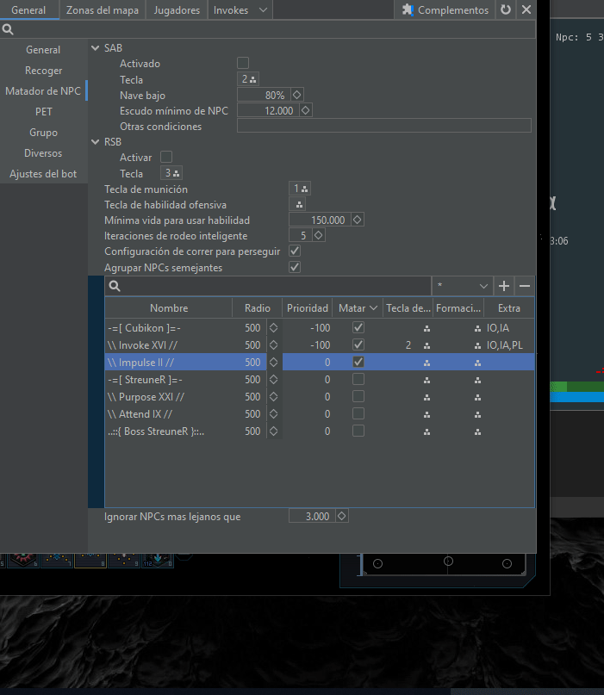
Task: Set the Tecla de habilidad ofensiva key
Action: coord(299,204)
